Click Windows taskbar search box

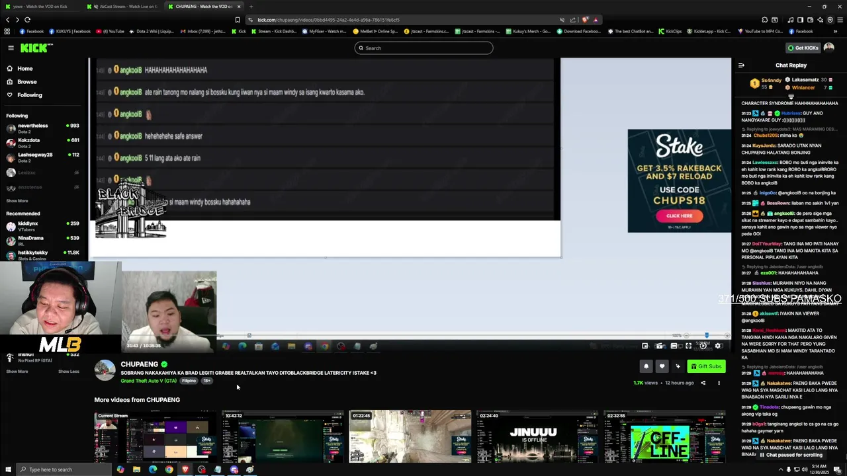[x=64, y=469]
